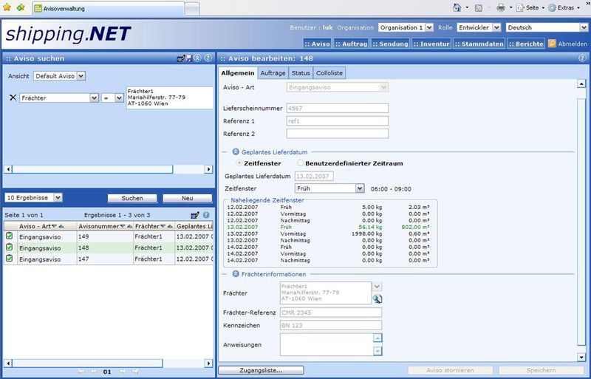Open the Sendung menu
Screen dimensions: 591x379
389,44
